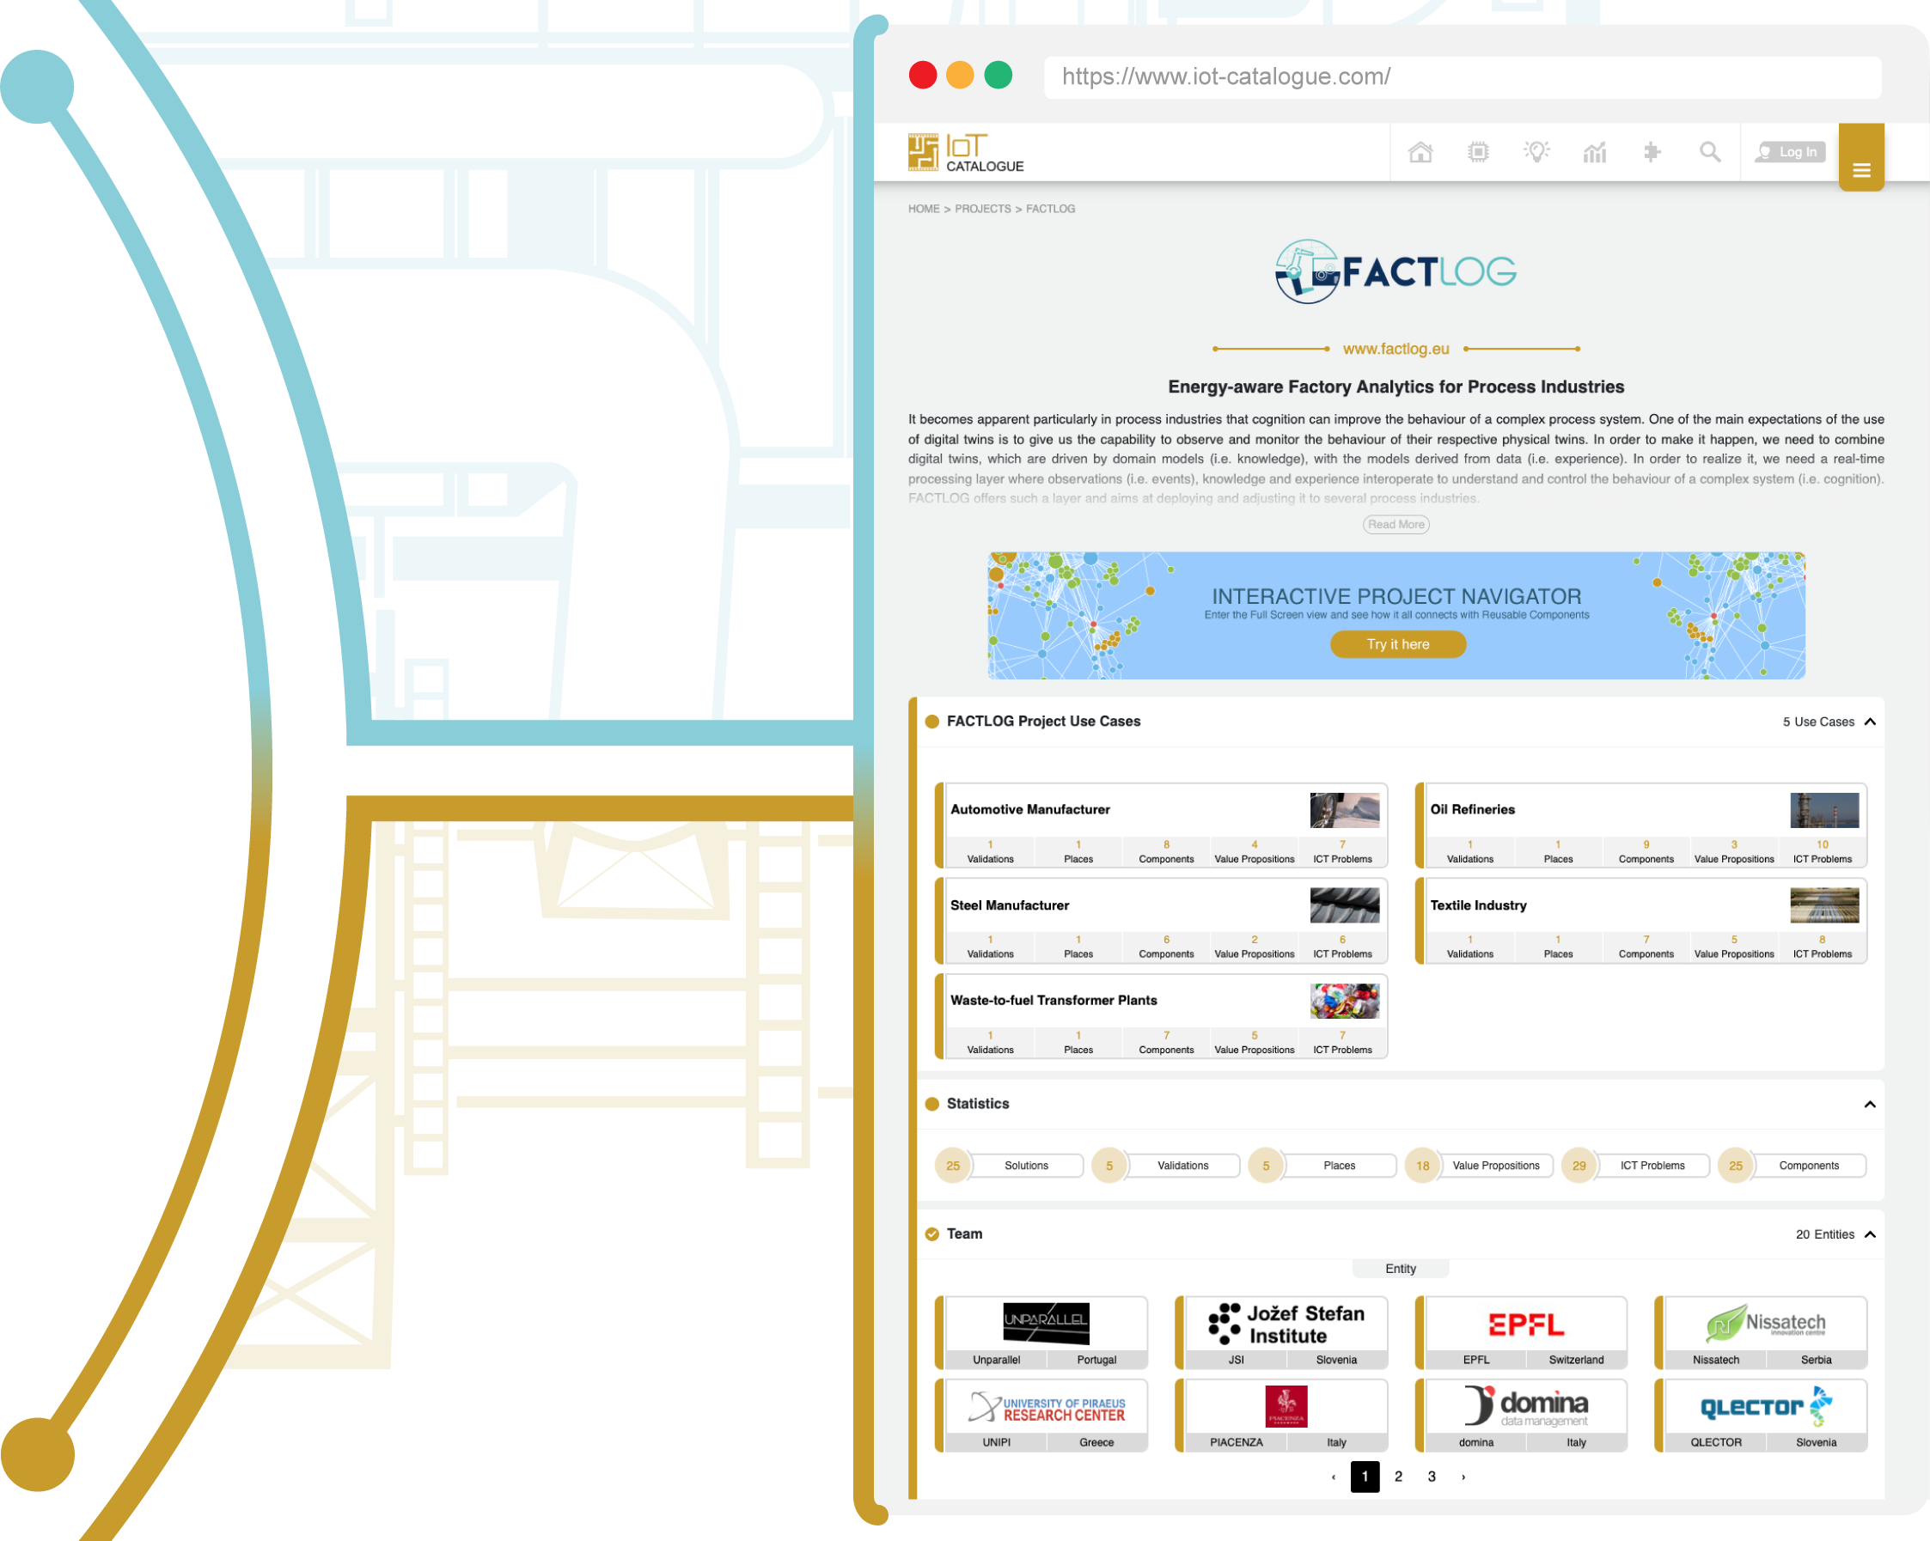Open the www.factlog.eu link

1396,349
